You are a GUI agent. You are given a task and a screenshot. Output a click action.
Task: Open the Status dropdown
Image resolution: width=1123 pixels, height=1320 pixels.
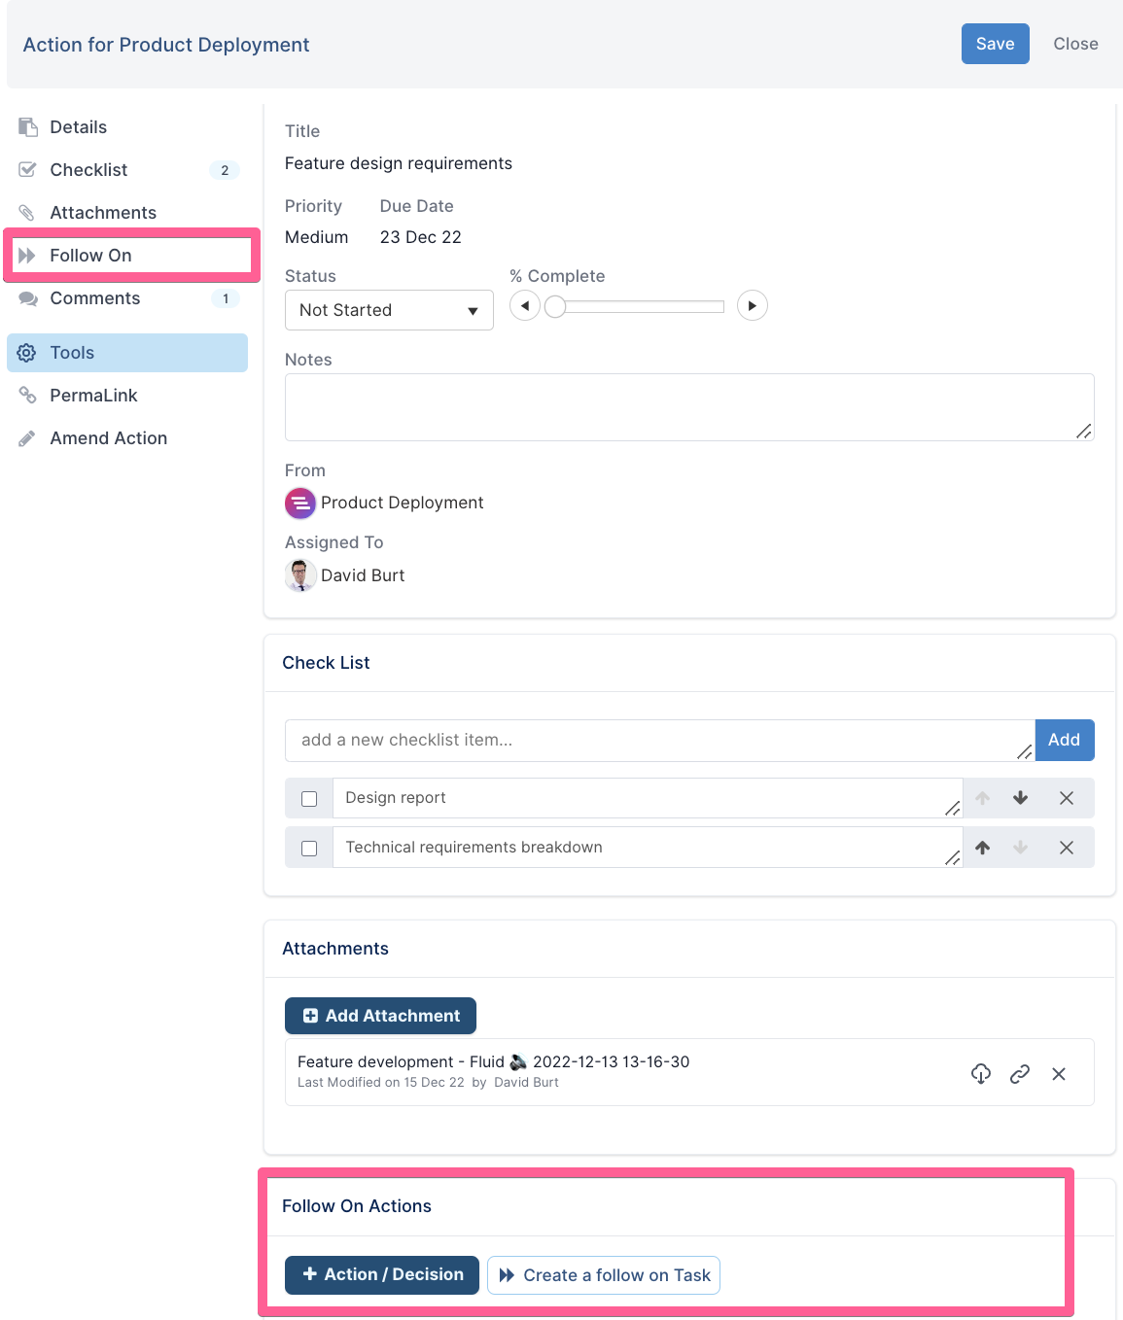tap(389, 310)
